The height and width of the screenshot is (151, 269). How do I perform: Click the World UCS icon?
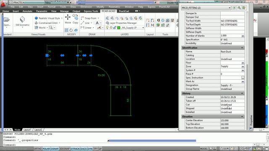click(36, 28)
